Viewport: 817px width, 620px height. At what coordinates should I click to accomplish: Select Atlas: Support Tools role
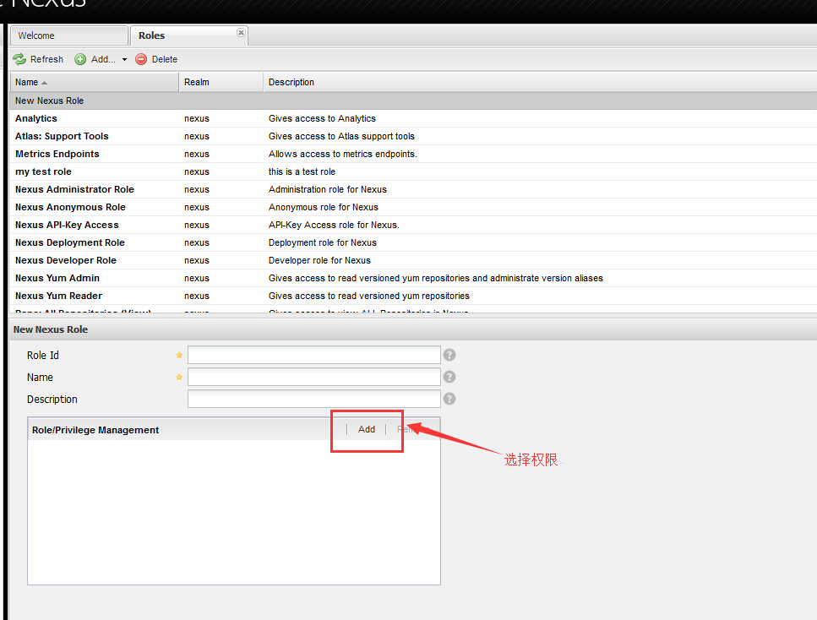413,137
